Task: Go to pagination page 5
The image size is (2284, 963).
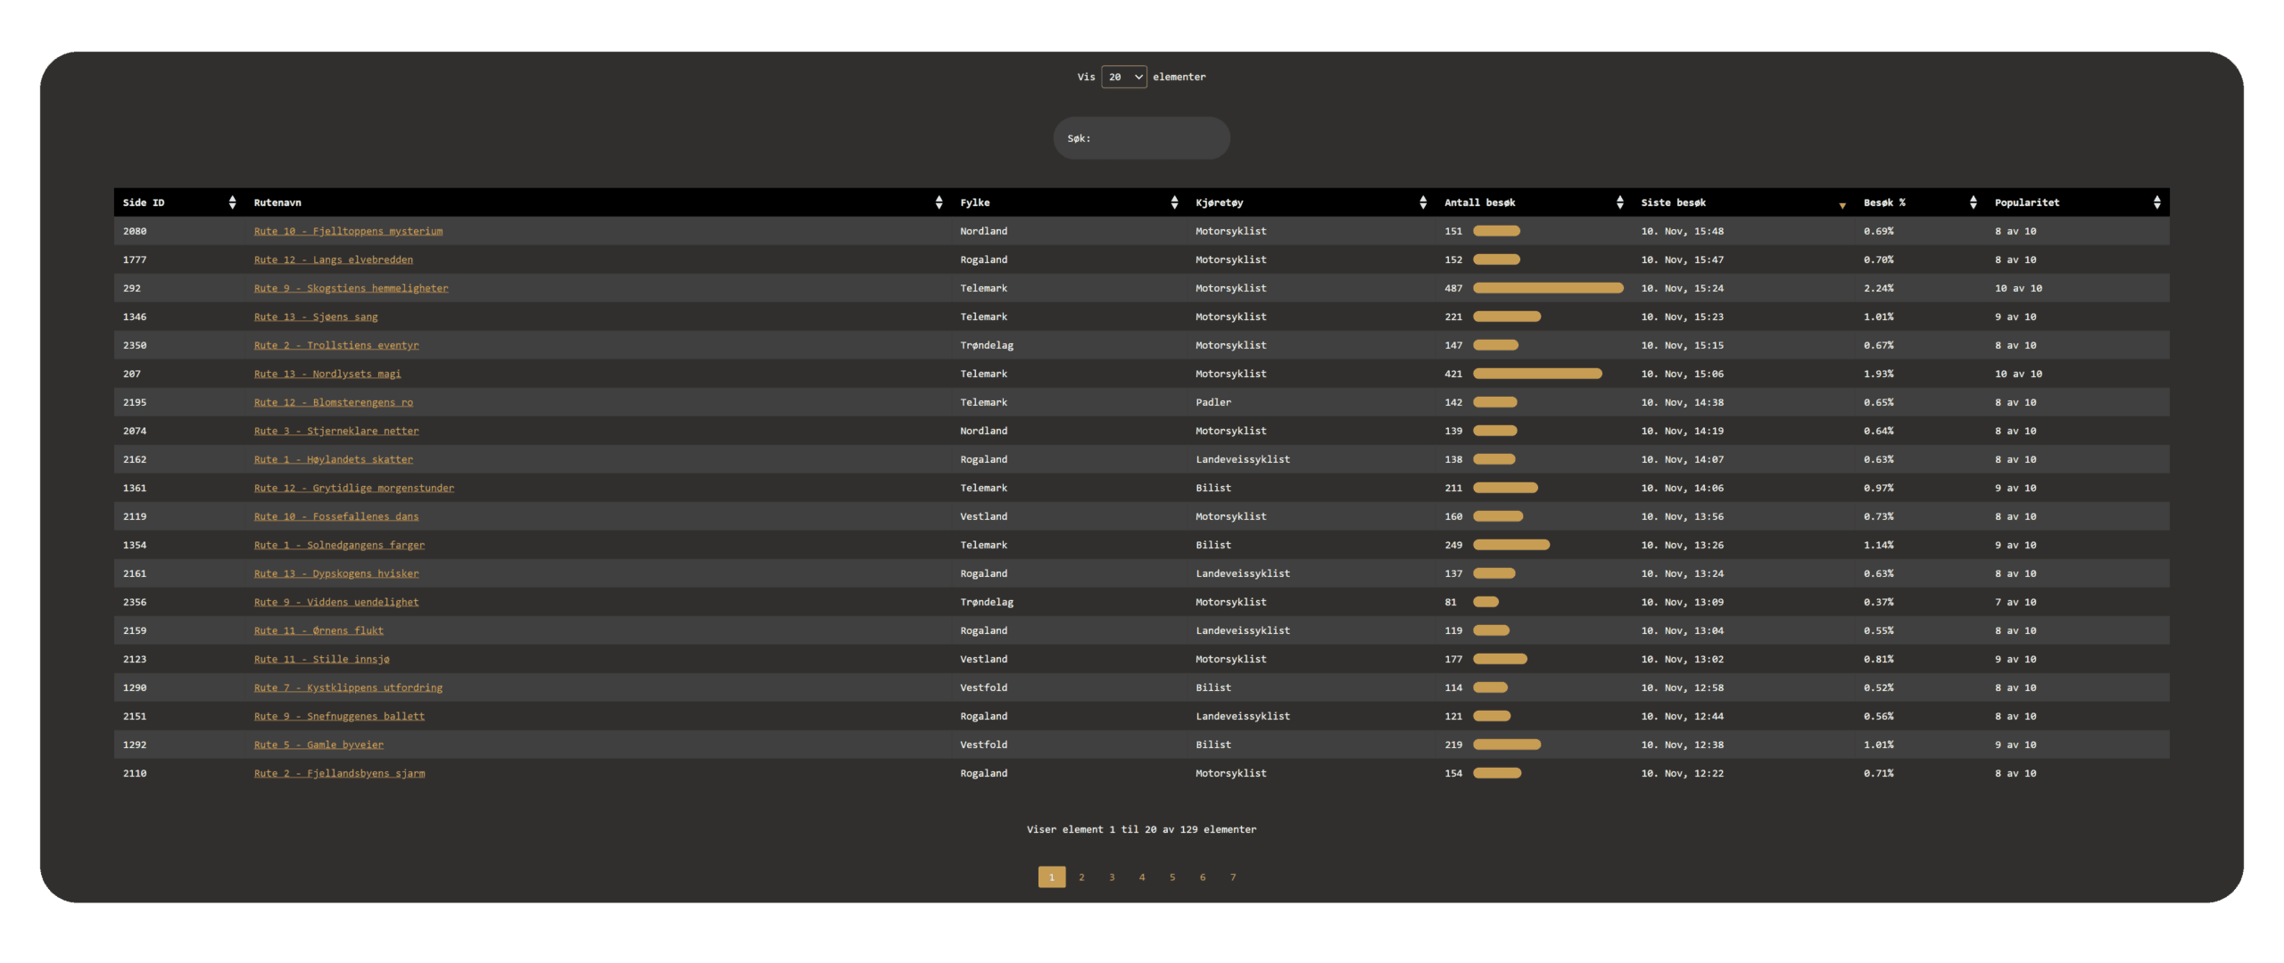Action: (x=1172, y=877)
